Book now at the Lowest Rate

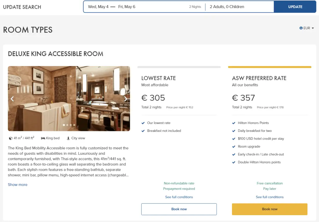(179, 209)
